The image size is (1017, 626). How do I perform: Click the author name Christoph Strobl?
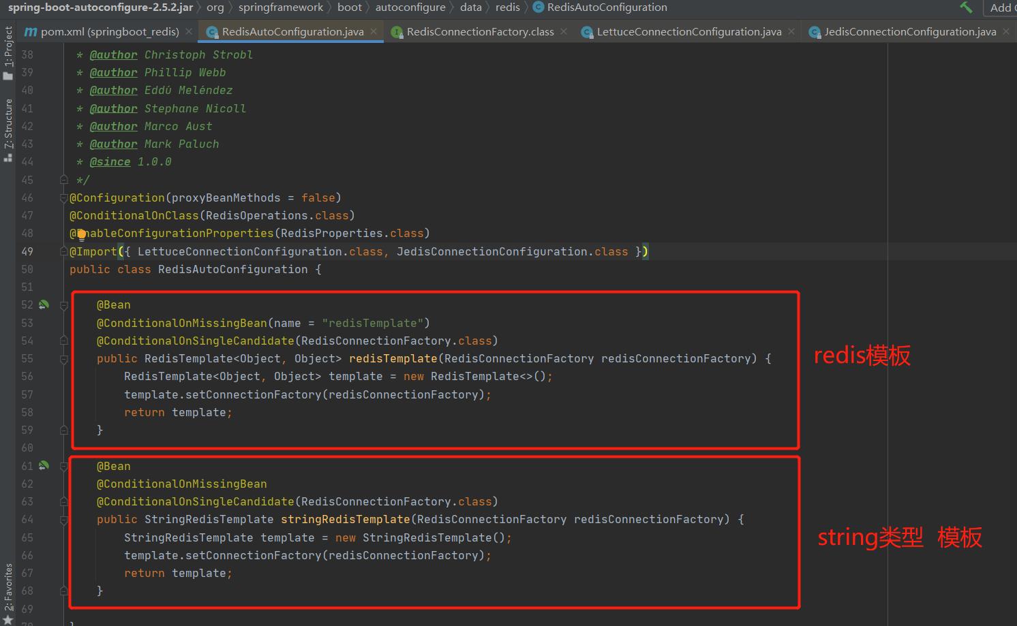tap(198, 54)
